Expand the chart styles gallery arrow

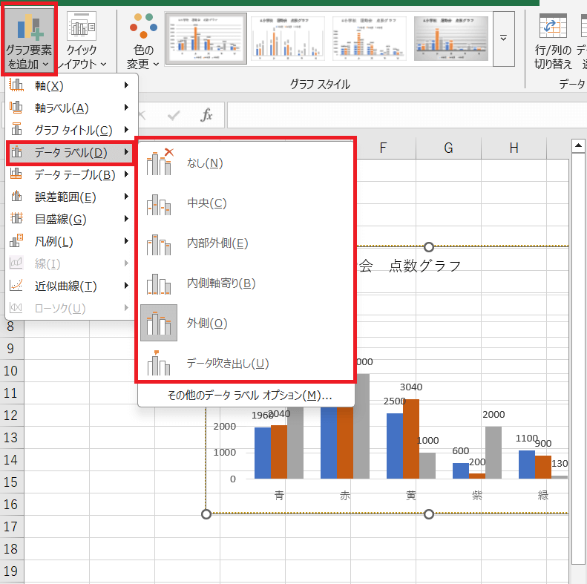[x=504, y=39]
